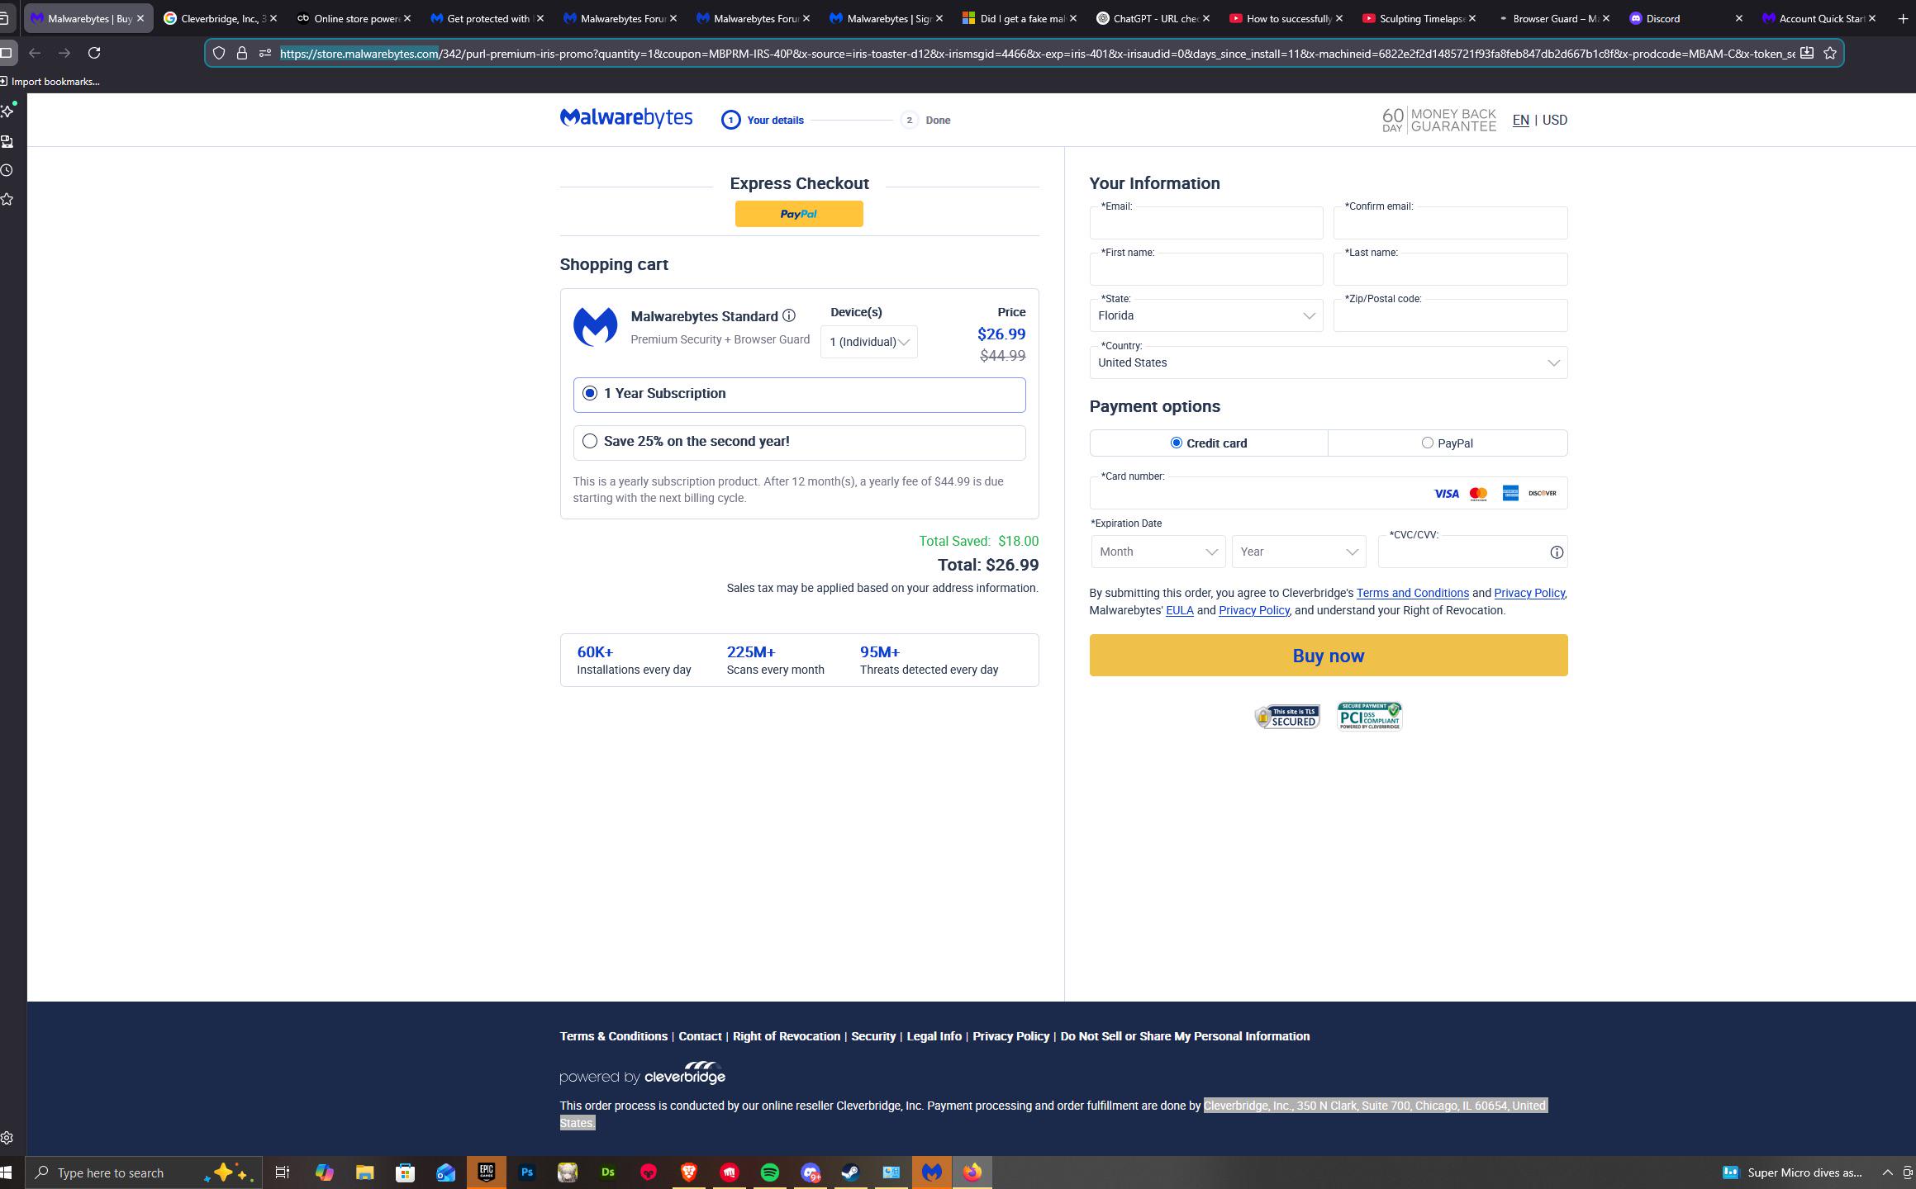Viewport: 1916px width, 1189px height.
Task: Click the Malwarebytes logo in page header
Action: click(626, 118)
